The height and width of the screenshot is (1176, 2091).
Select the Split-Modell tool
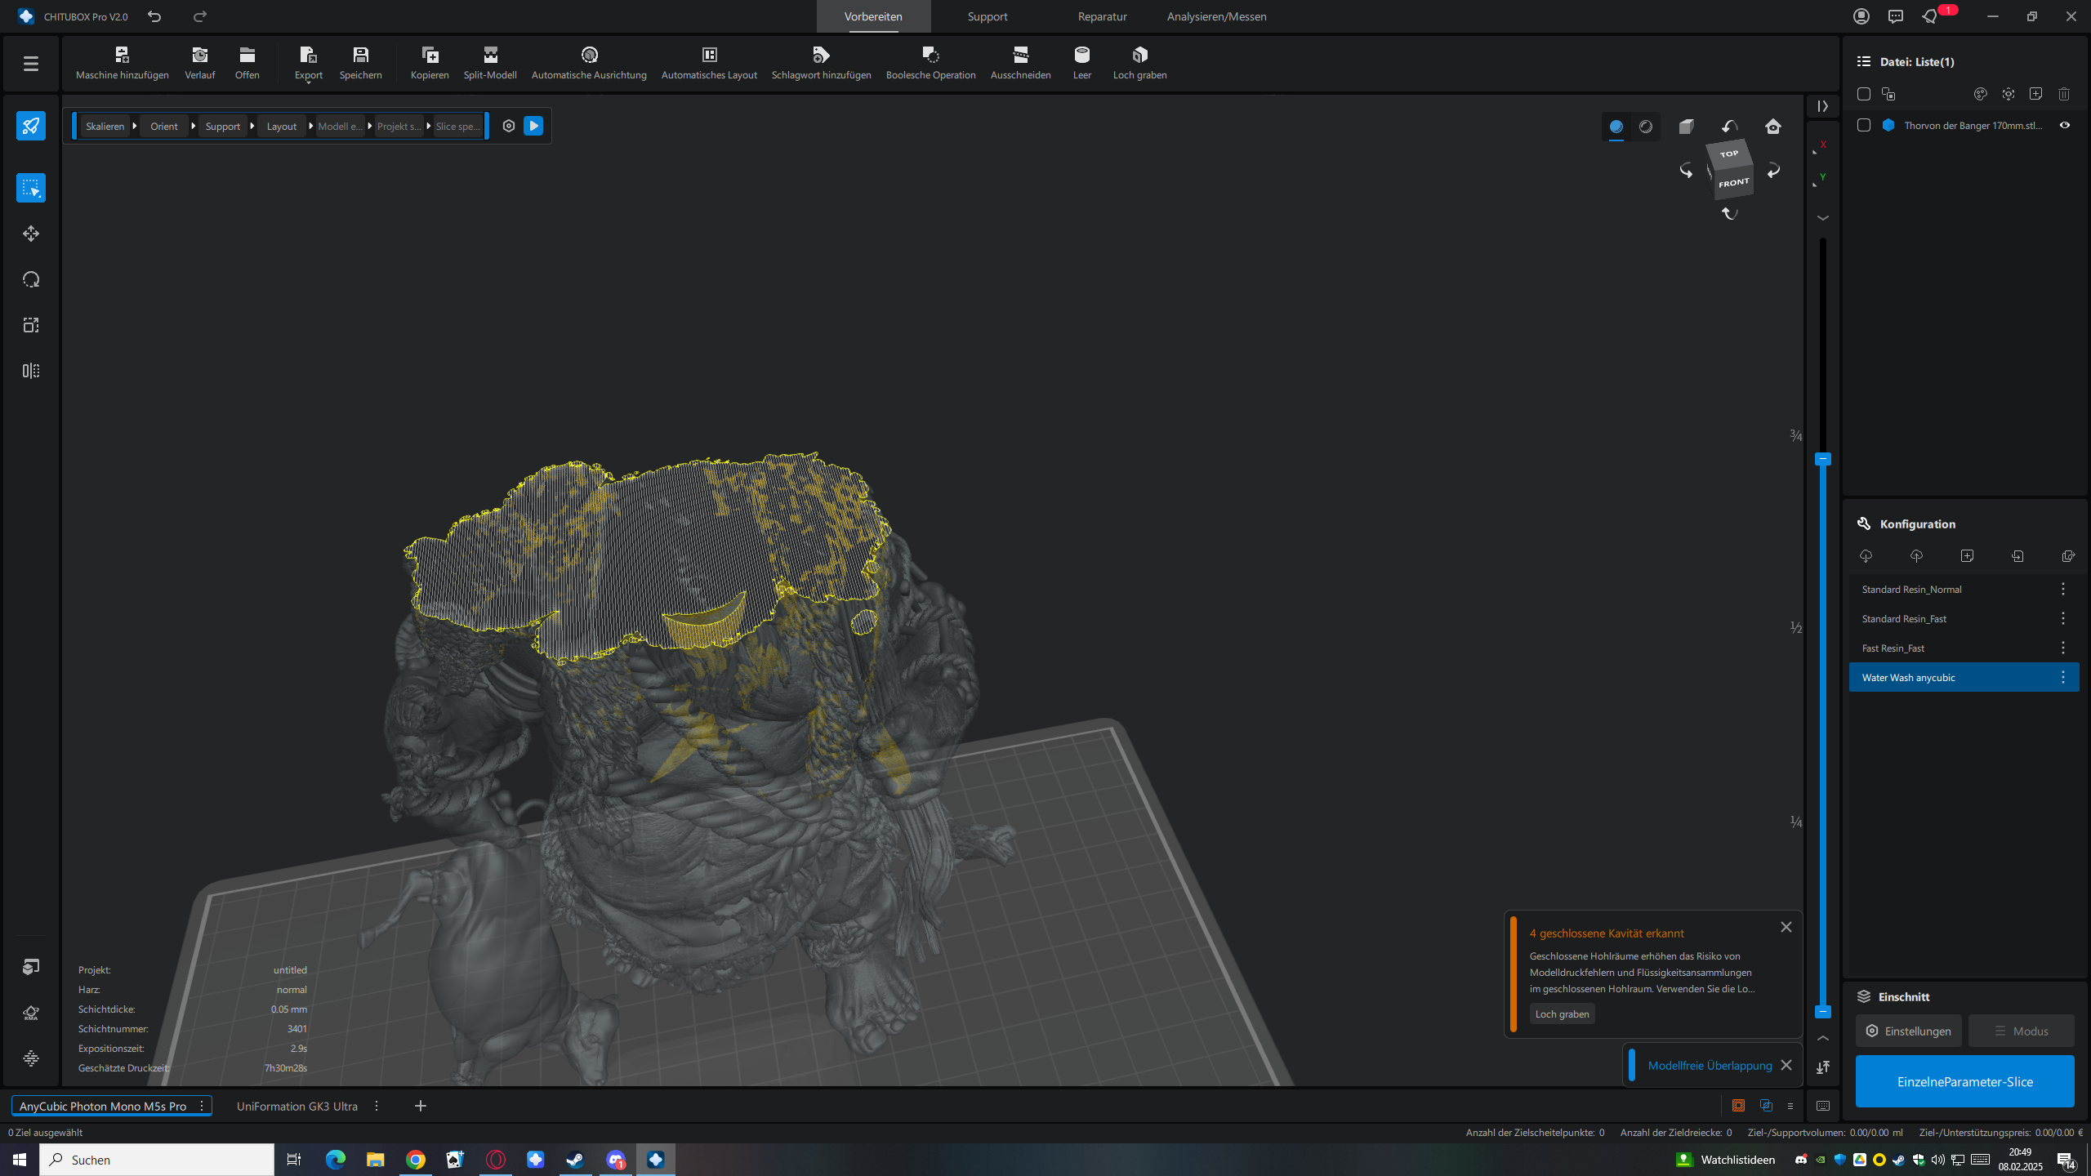pyautogui.click(x=490, y=63)
